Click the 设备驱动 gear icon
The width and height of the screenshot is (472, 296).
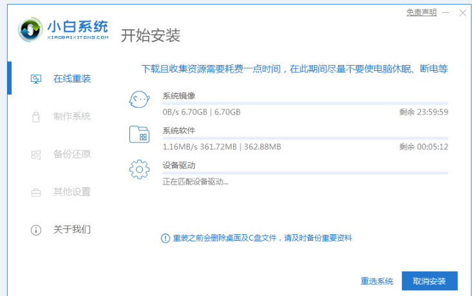click(x=139, y=169)
